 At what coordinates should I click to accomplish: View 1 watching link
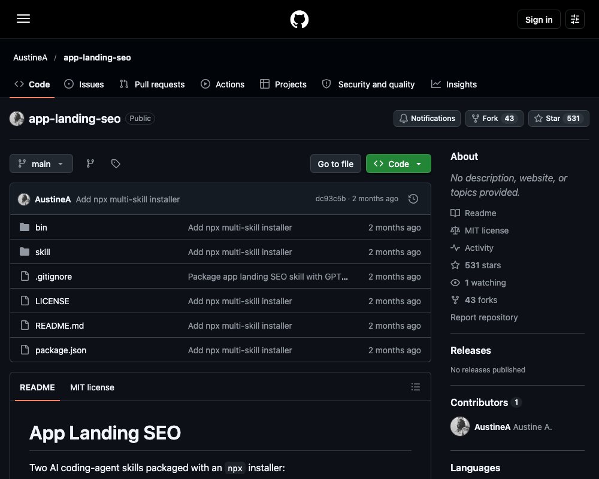pyautogui.click(x=478, y=283)
